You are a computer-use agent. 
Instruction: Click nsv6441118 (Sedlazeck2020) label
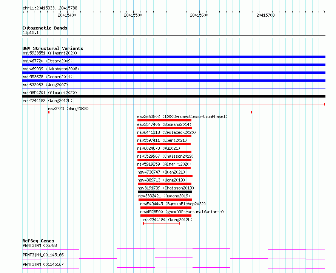coord(166,132)
